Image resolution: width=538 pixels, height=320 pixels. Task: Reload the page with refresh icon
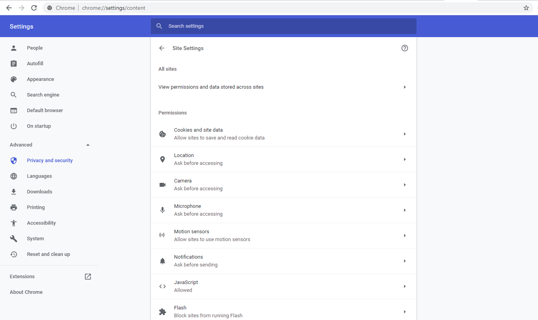tap(34, 8)
